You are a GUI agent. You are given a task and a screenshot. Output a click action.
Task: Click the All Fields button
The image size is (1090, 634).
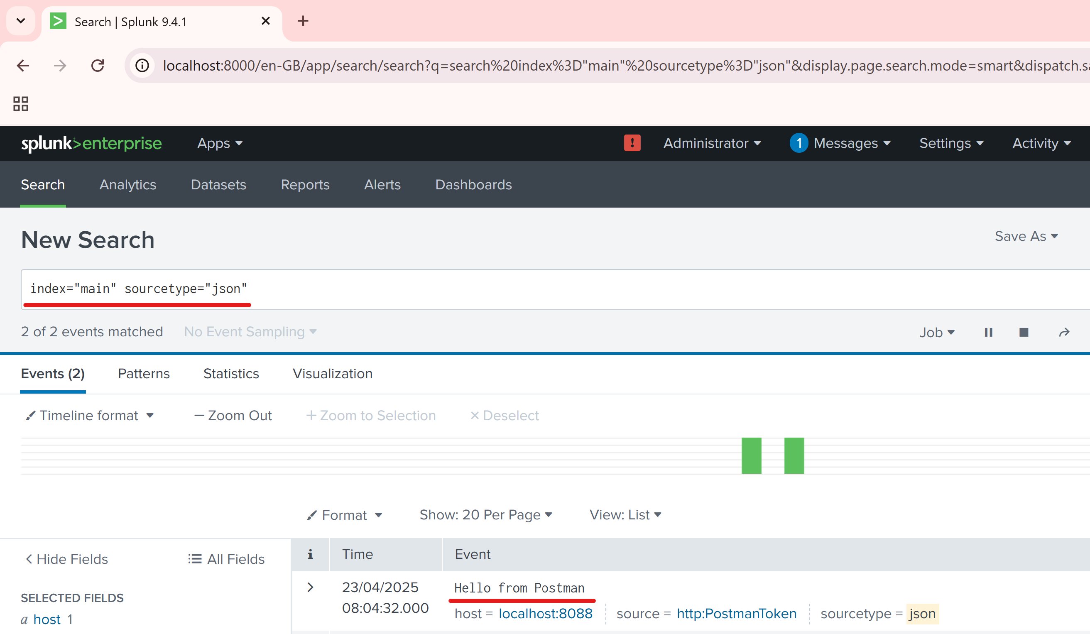[227, 559]
